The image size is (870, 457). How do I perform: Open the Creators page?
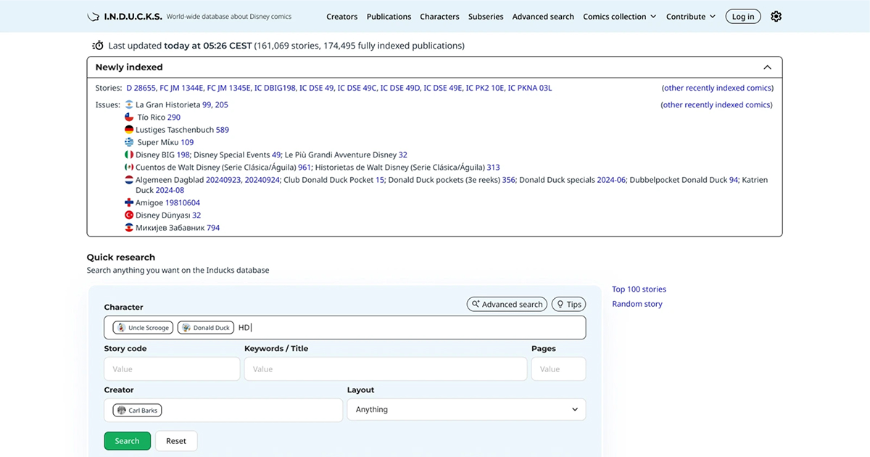341,17
